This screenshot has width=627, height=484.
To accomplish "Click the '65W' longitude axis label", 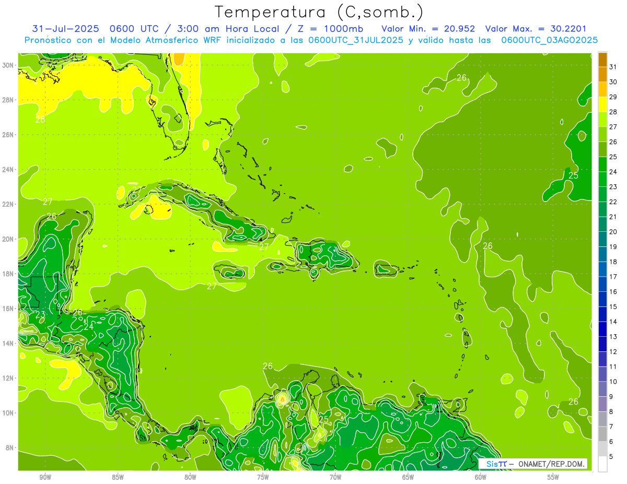I will tap(408, 477).
